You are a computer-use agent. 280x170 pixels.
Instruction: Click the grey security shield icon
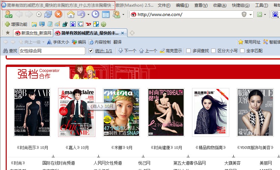pos(244,14)
